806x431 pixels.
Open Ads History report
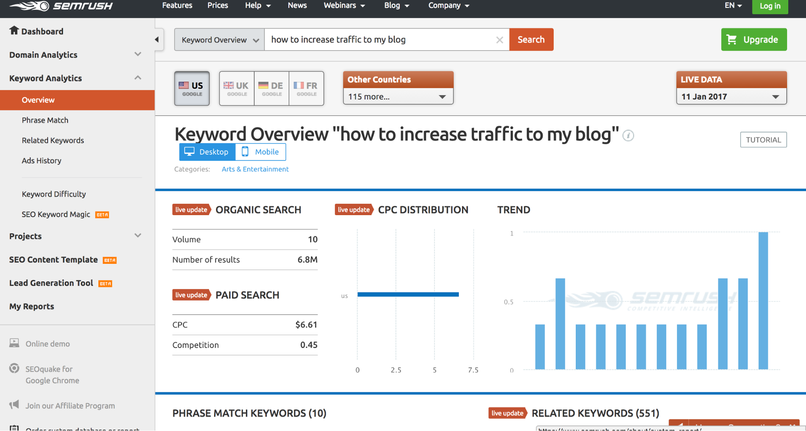click(x=42, y=160)
